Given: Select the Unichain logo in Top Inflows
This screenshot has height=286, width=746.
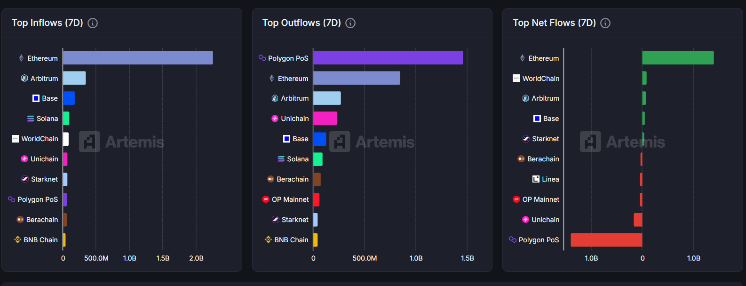Looking at the screenshot, I should [x=24, y=159].
